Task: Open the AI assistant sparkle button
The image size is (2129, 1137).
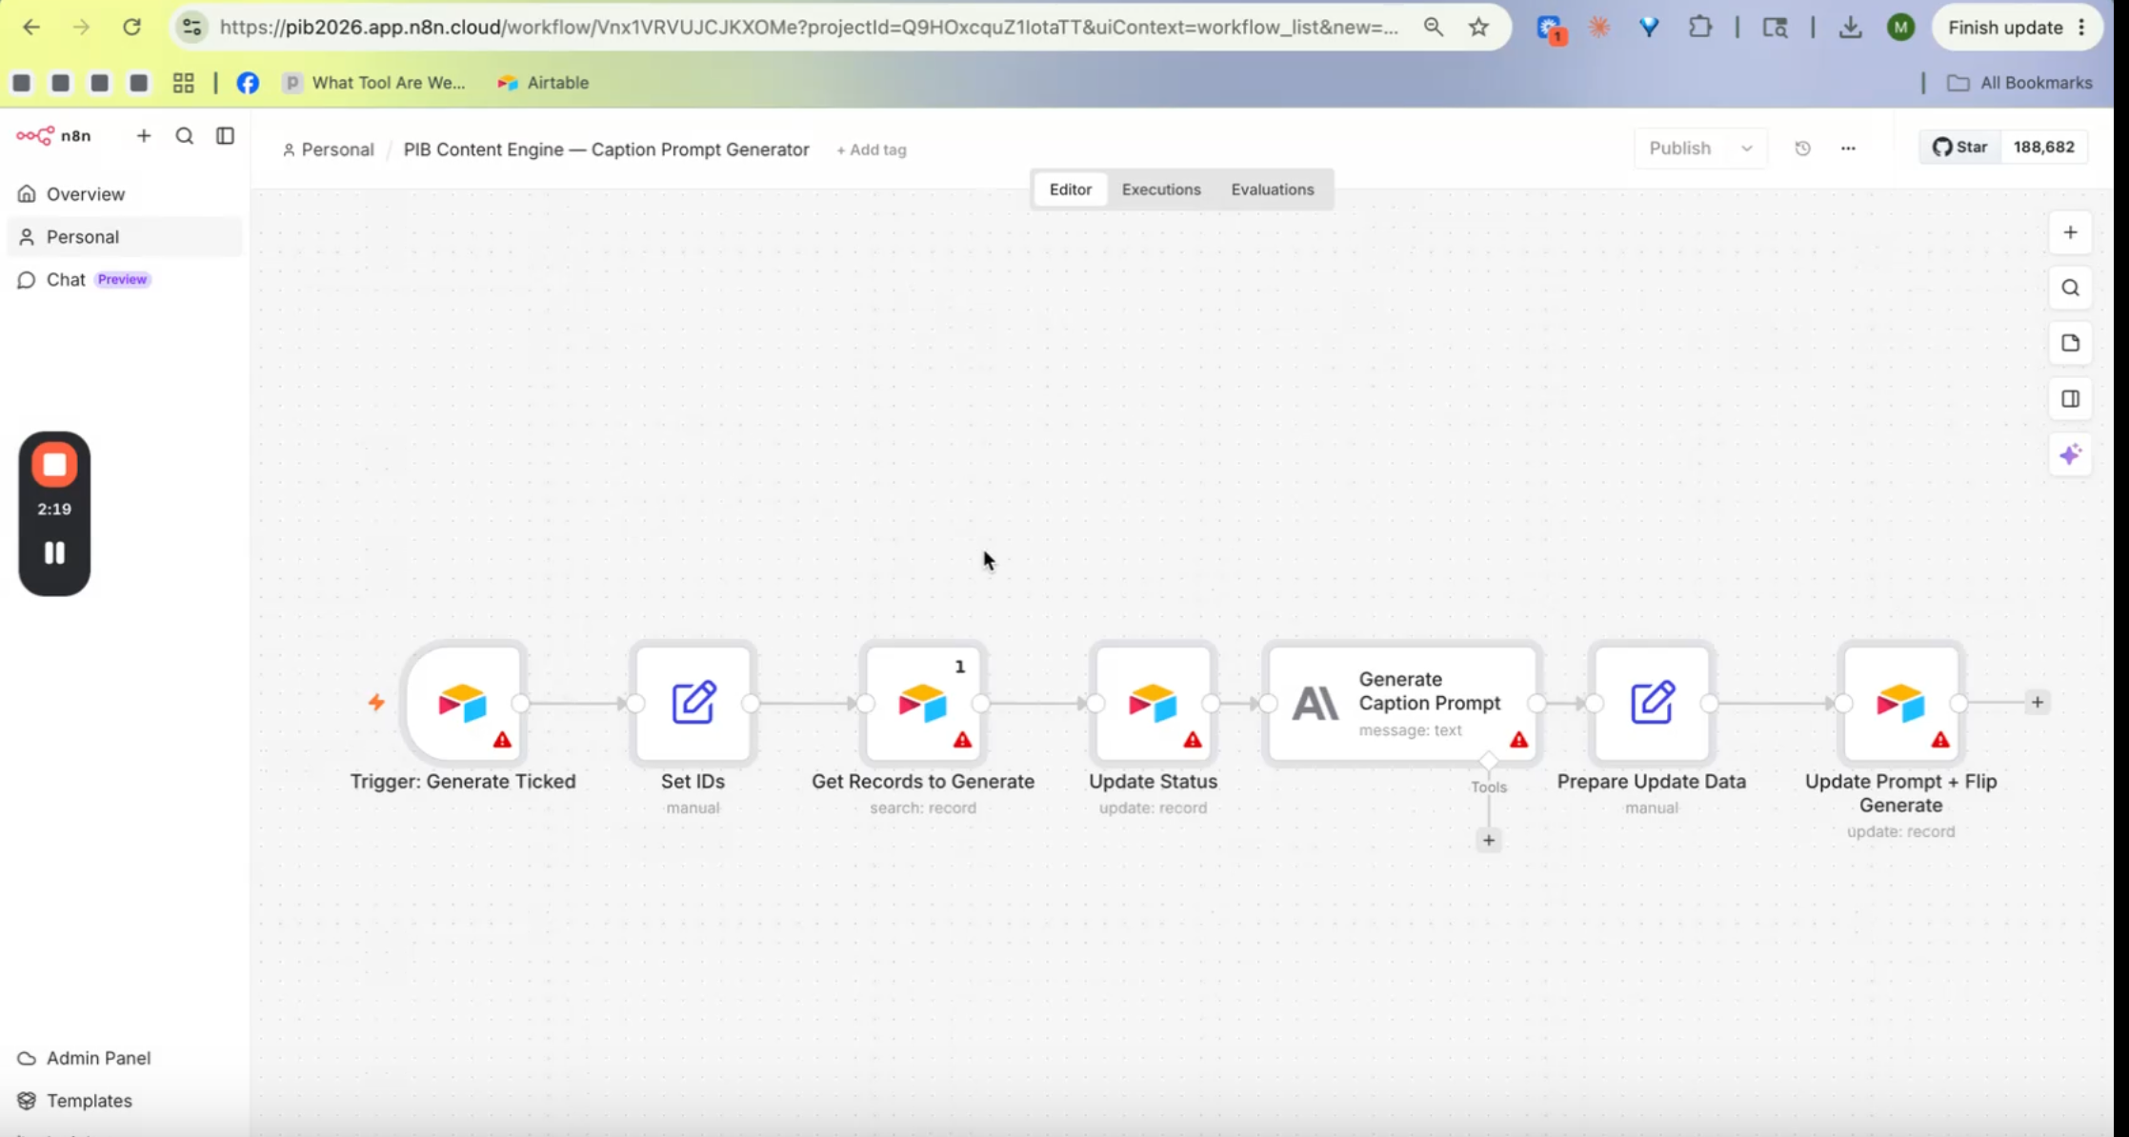Action: tap(2070, 455)
